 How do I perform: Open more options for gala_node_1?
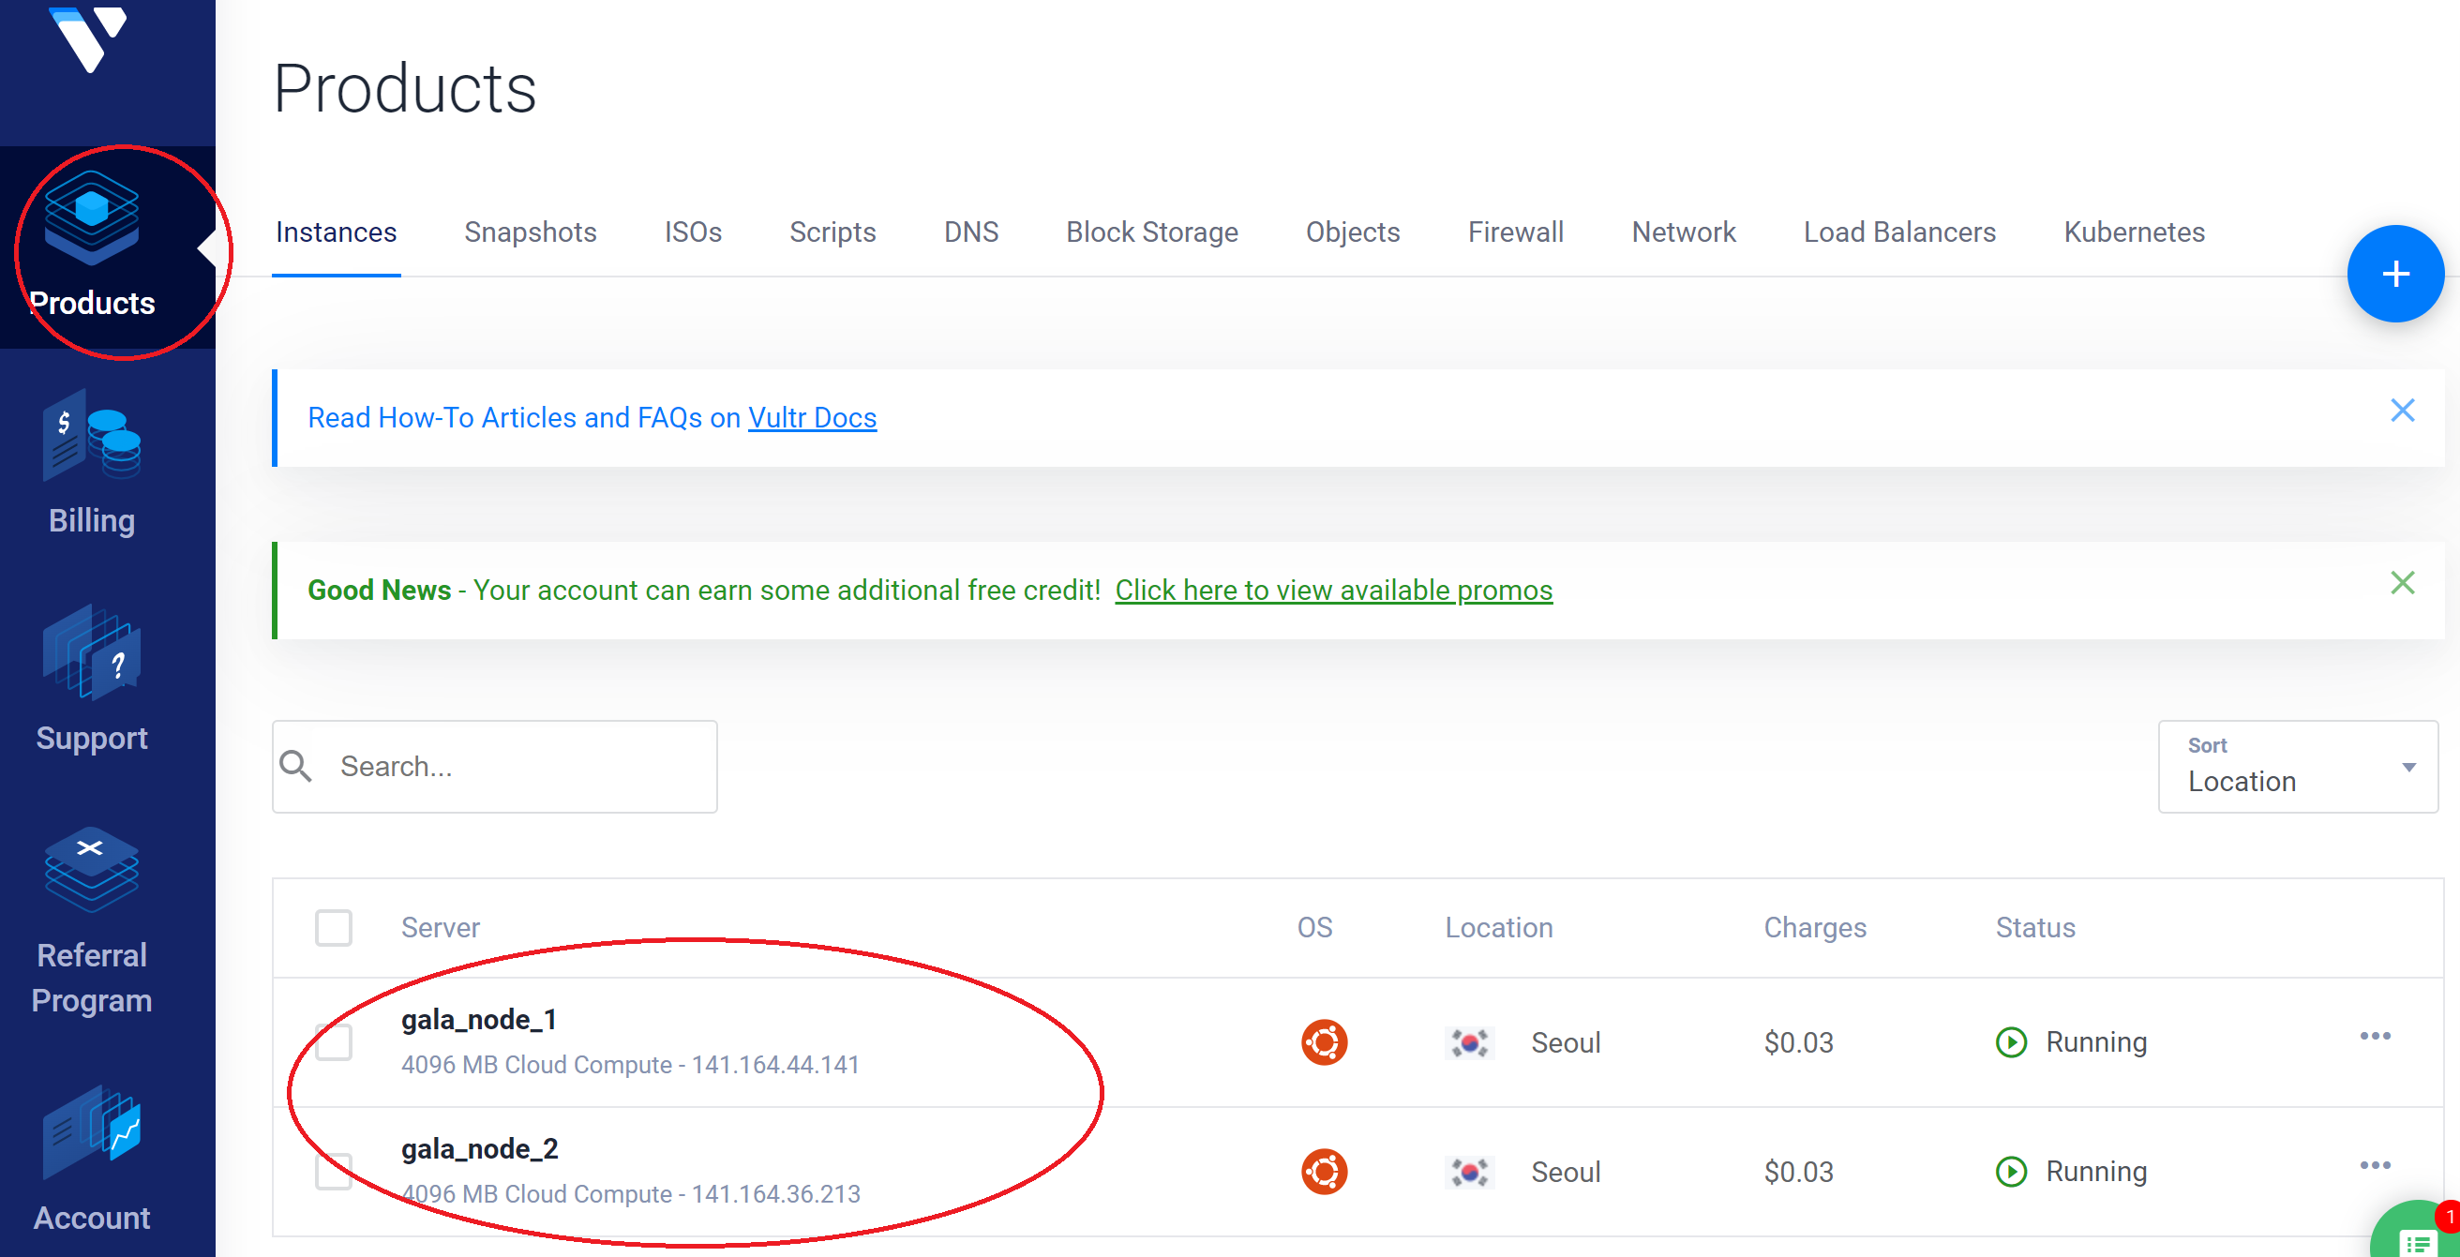click(x=2374, y=1037)
